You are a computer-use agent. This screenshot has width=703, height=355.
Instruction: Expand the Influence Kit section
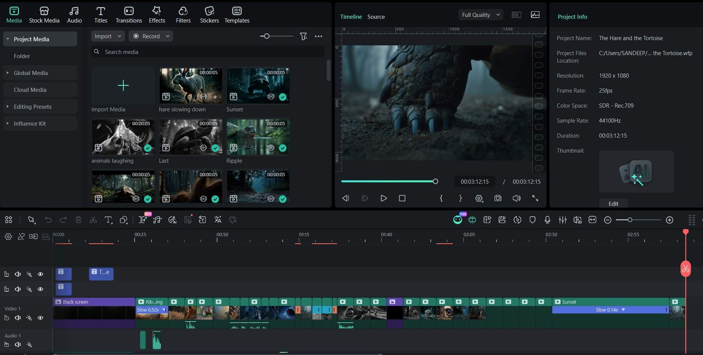pos(8,123)
